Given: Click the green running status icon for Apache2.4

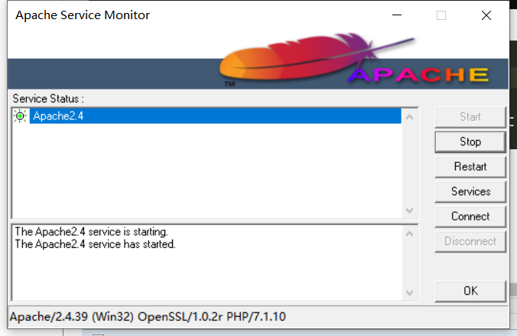Looking at the screenshot, I should [20, 116].
